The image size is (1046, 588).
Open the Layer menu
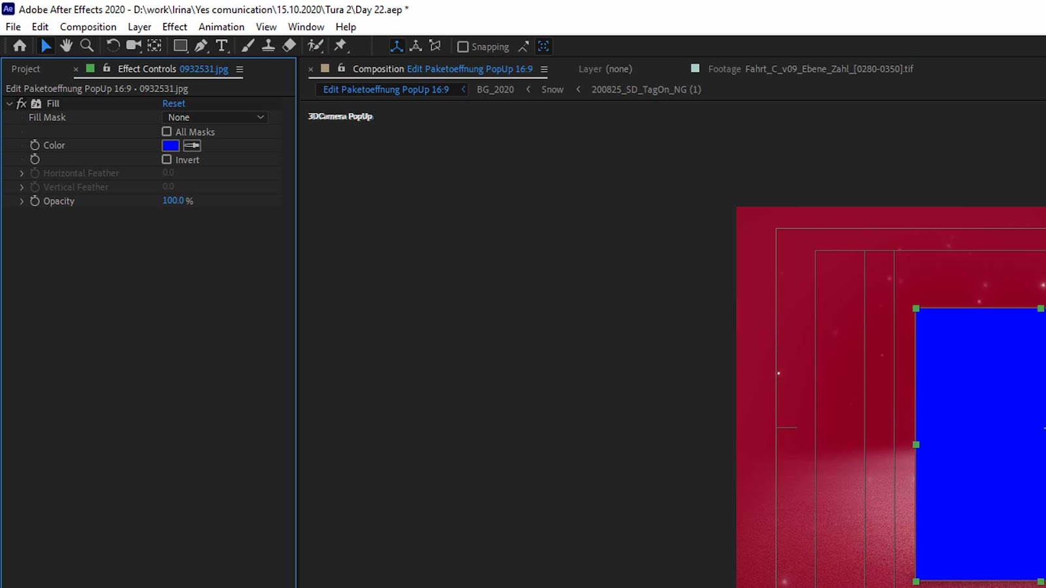tap(139, 27)
